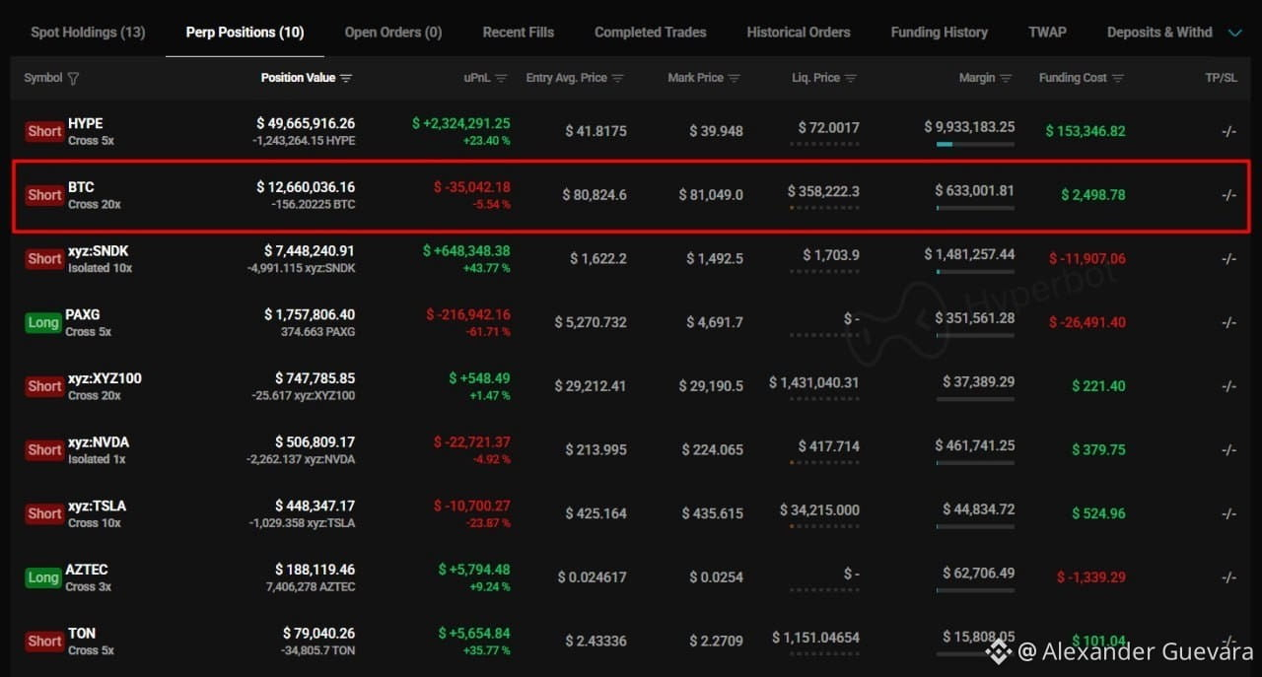Screen dimensions: 1262x677
Task: Click TON mark price $ 2.2709
Action: [717, 642]
